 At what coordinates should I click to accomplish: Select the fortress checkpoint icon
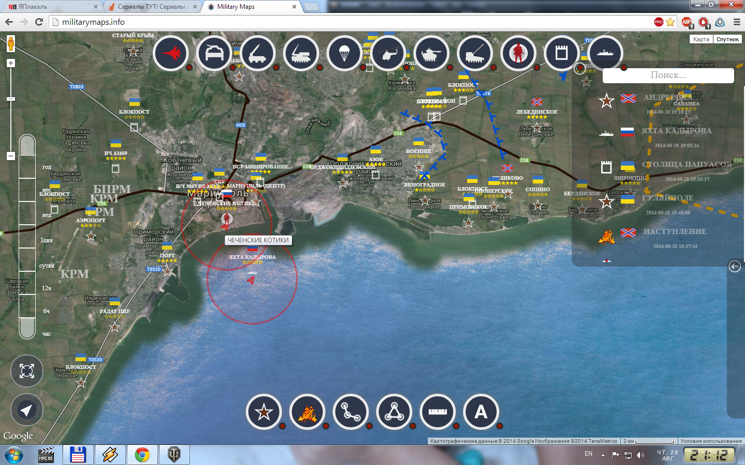click(x=562, y=53)
